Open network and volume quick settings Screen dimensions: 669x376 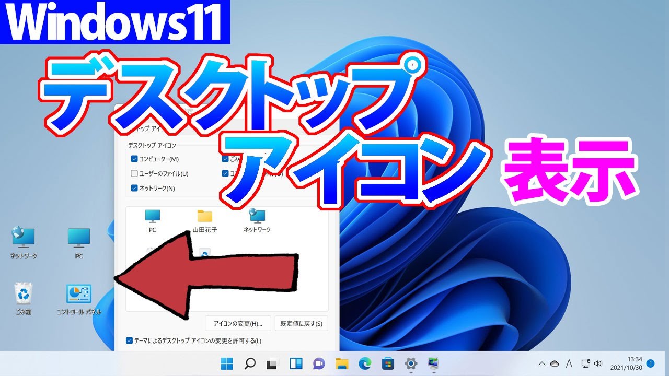pyautogui.click(x=592, y=363)
